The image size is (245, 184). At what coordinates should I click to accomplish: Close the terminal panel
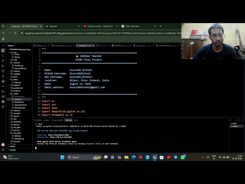point(242,120)
